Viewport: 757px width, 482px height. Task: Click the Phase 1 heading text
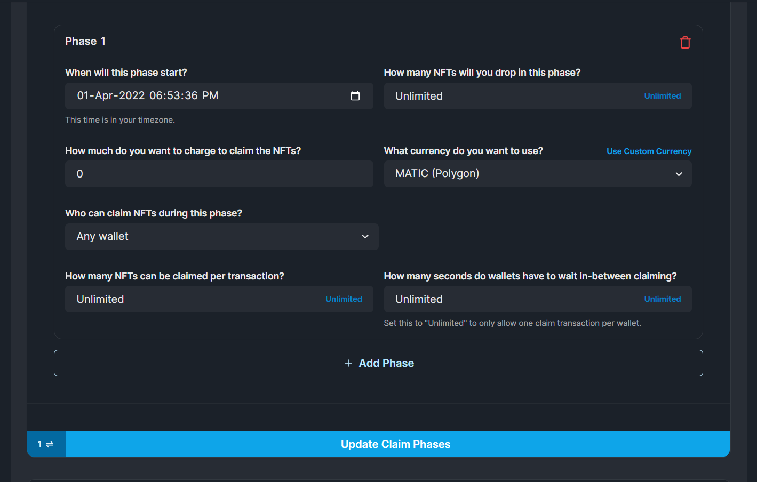(x=85, y=41)
